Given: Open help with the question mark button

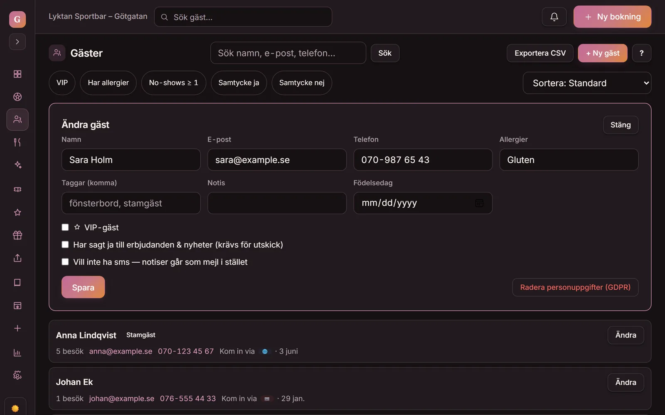Looking at the screenshot, I should (x=642, y=53).
